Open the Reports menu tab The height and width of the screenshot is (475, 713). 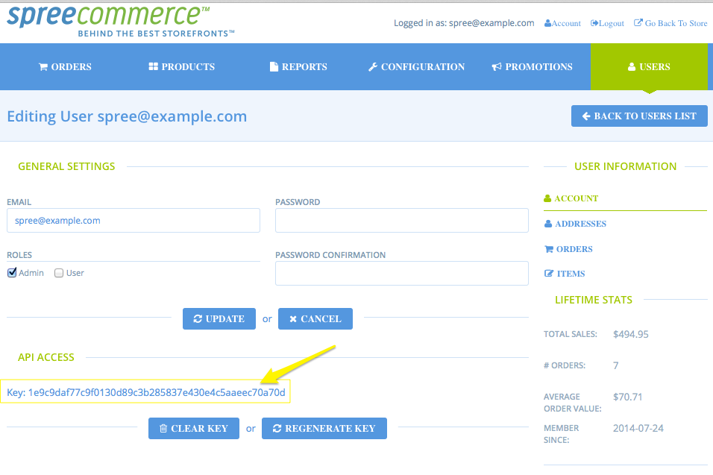point(299,67)
